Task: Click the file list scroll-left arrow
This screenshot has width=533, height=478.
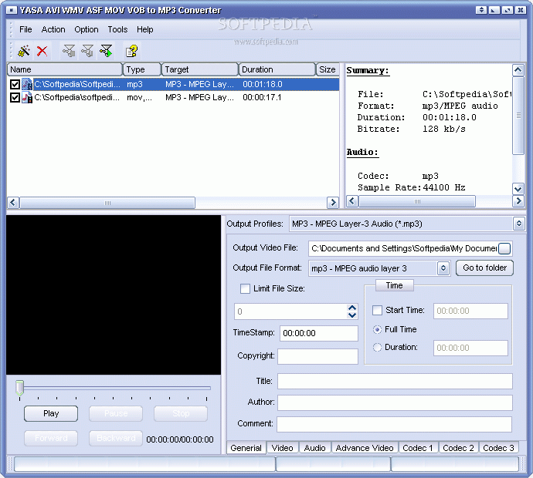Action: [x=13, y=203]
